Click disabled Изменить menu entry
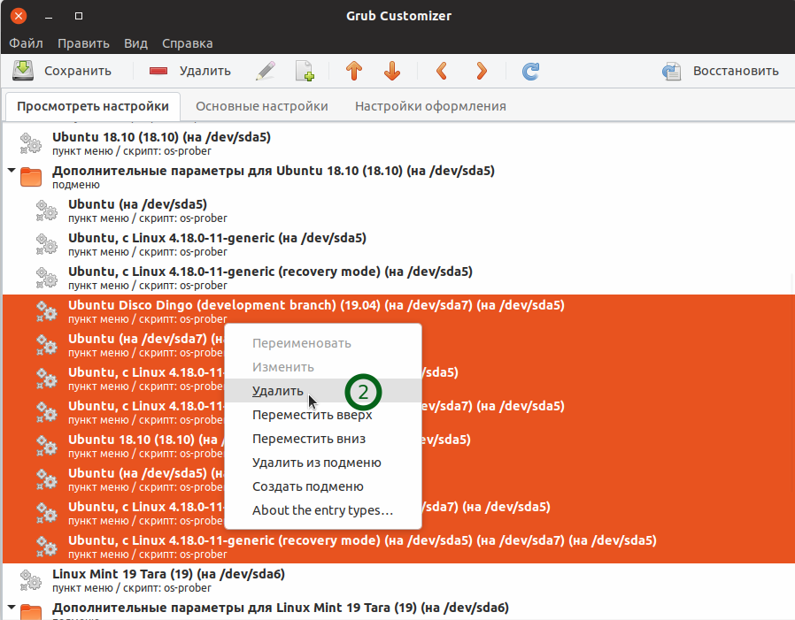The height and width of the screenshot is (620, 795). [323, 367]
